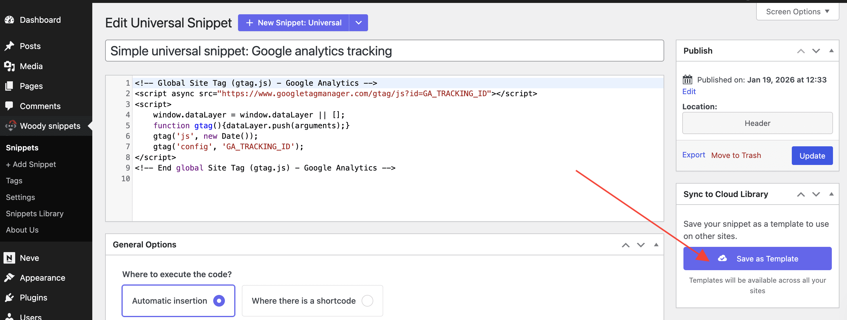The image size is (847, 320).
Task: Click the Plugins plug icon
Action: pyautogui.click(x=10, y=297)
